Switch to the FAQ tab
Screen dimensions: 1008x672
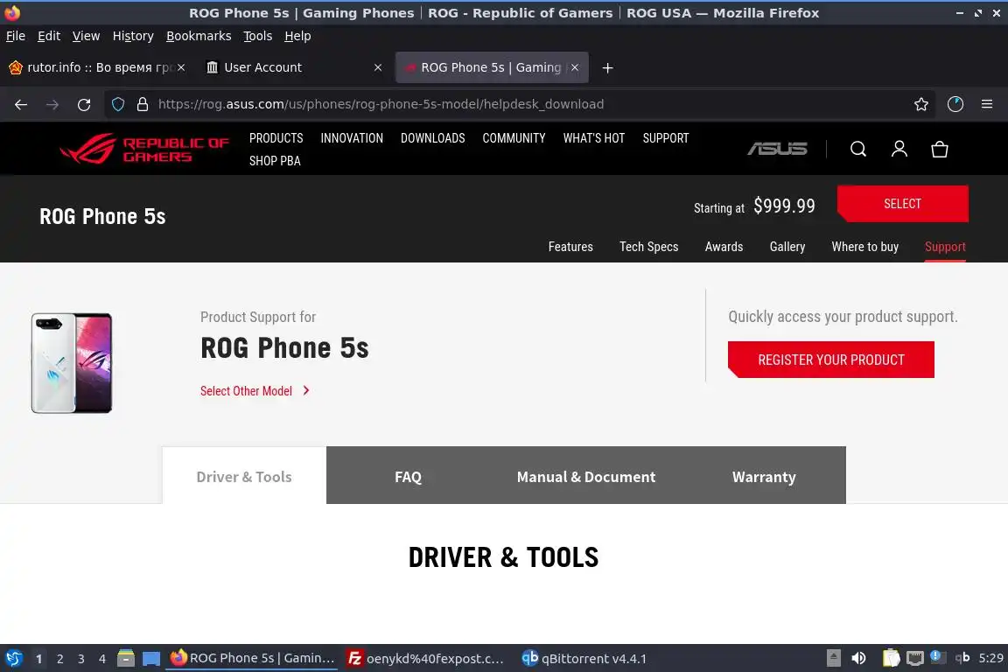(x=409, y=477)
